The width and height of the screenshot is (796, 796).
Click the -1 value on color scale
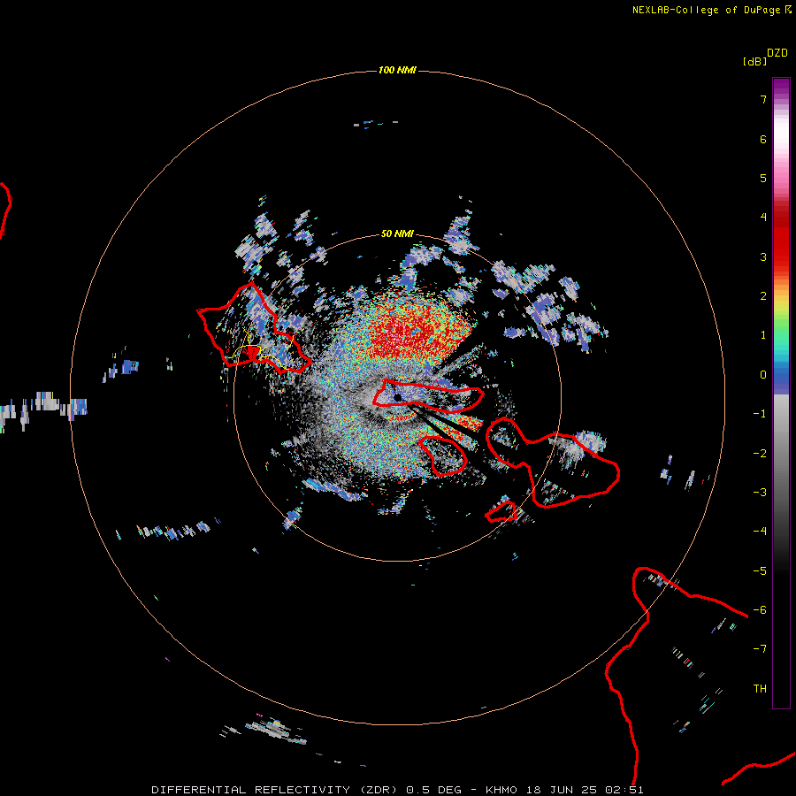[x=760, y=414]
